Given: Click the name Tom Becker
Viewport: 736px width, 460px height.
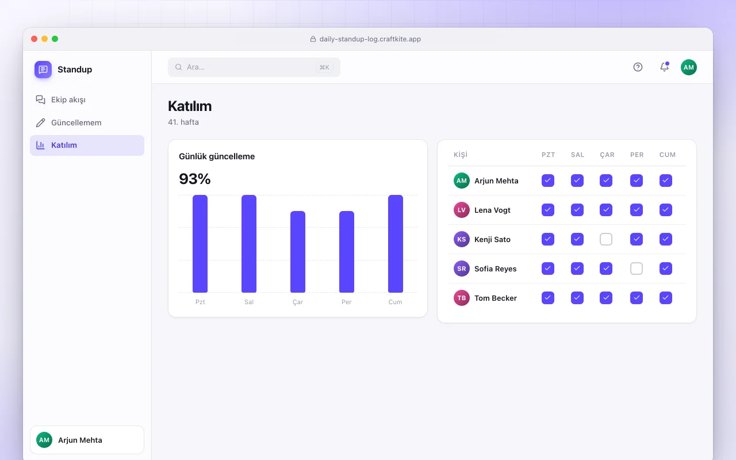Looking at the screenshot, I should pyautogui.click(x=496, y=298).
